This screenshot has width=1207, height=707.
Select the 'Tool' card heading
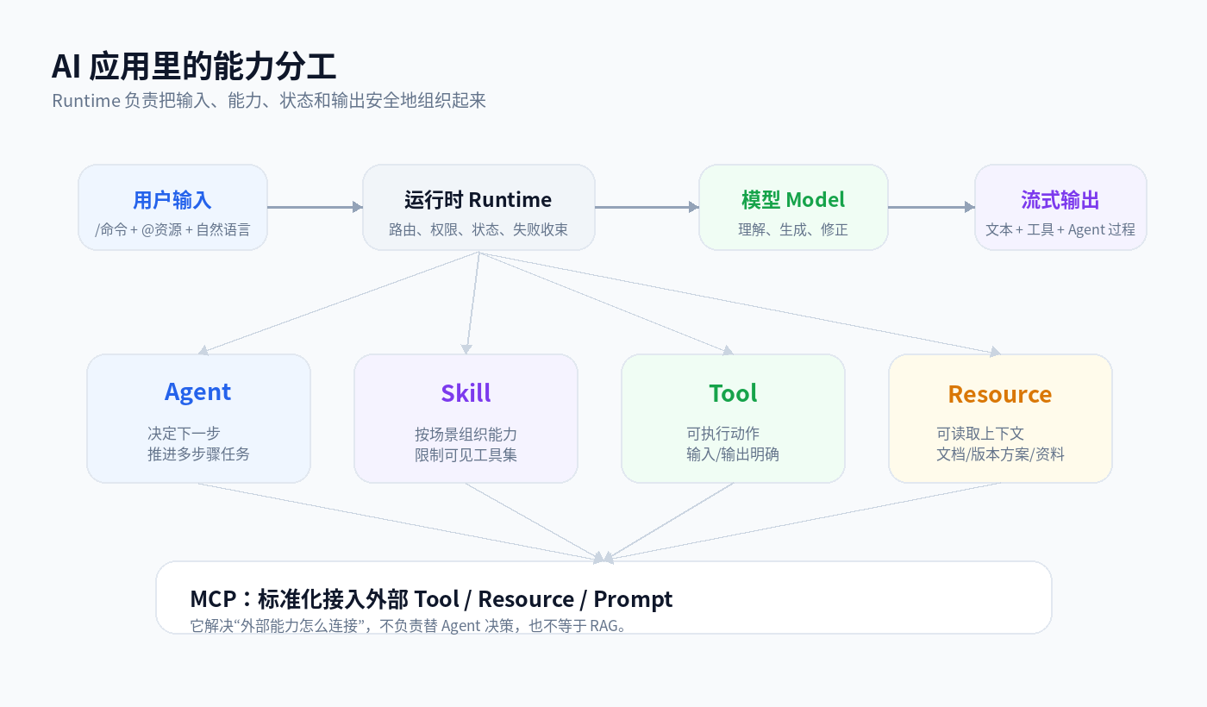coord(733,393)
